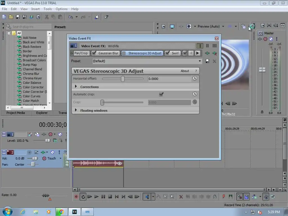The height and width of the screenshot is (216, 288).
Task: Cut selection with scissors icon
Action: click(47, 17)
